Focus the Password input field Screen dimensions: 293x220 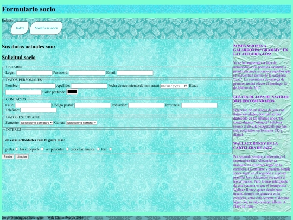(x=87, y=73)
